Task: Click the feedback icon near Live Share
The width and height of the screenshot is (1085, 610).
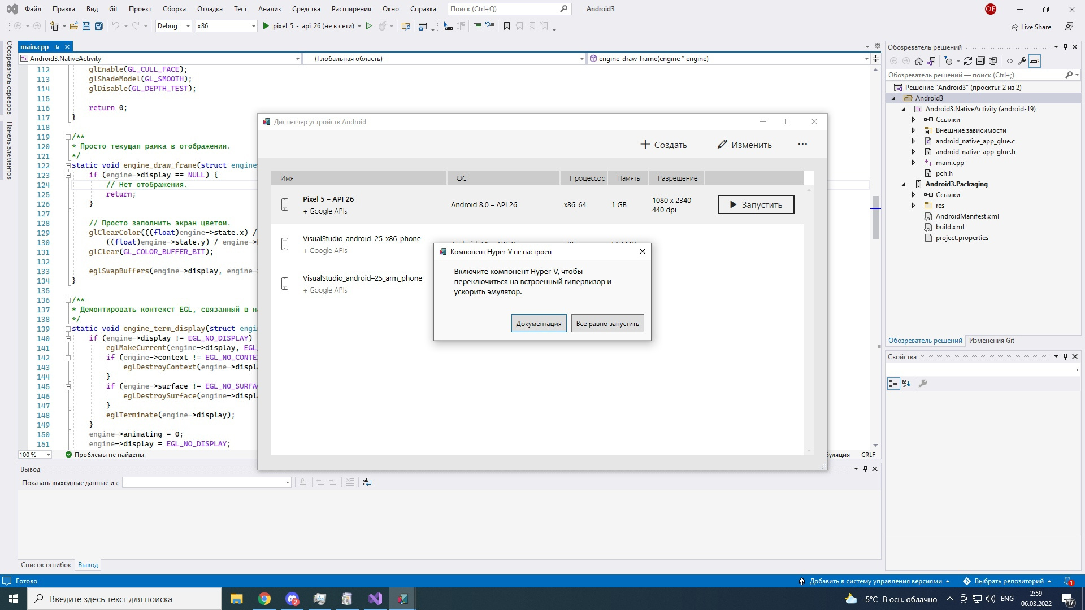Action: coord(1069,27)
